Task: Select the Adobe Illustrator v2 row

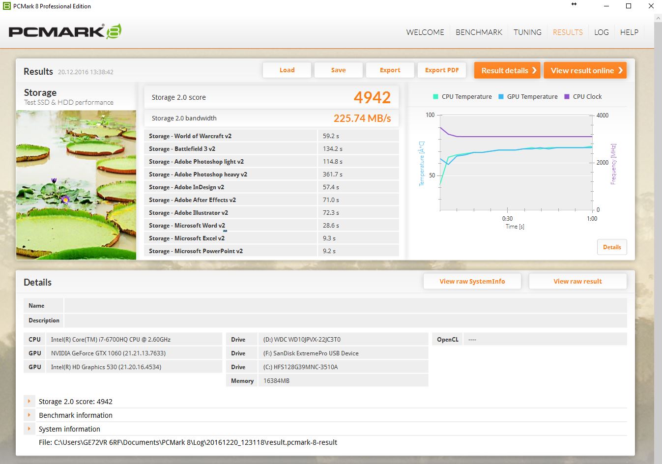Action: coord(271,213)
